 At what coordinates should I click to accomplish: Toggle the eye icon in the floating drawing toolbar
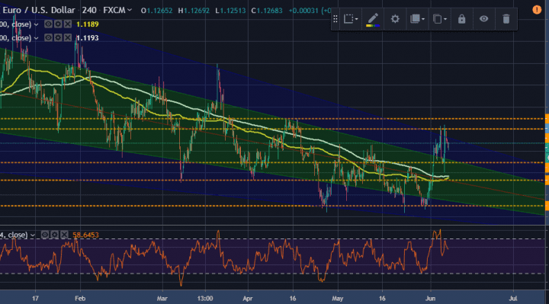[483, 19]
